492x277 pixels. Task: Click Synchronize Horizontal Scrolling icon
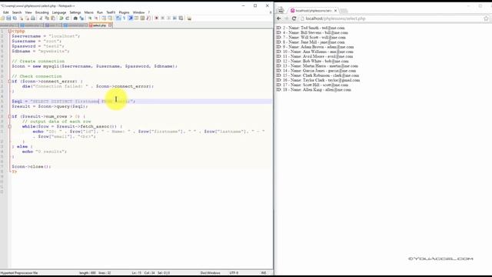coord(110,18)
